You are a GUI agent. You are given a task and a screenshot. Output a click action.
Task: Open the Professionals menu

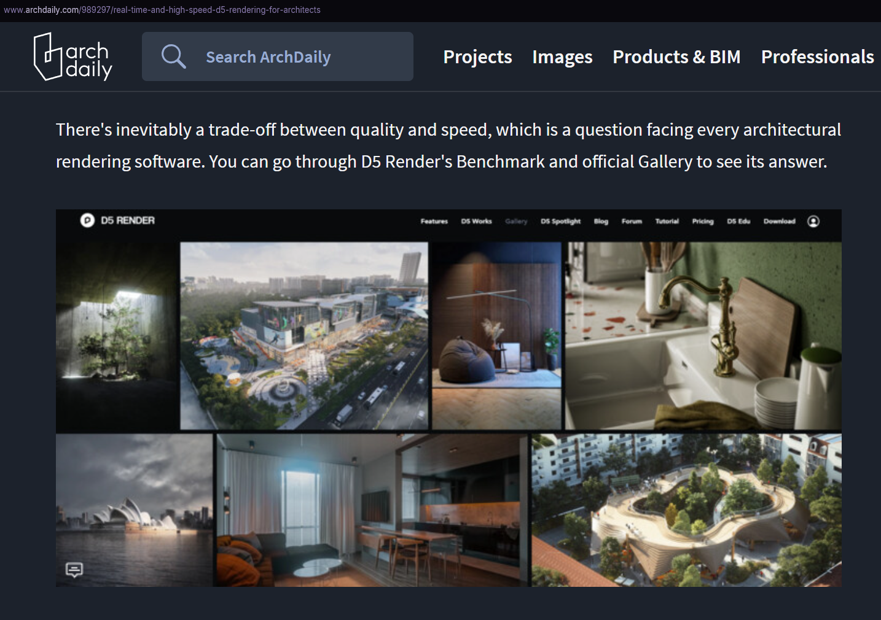click(817, 57)
